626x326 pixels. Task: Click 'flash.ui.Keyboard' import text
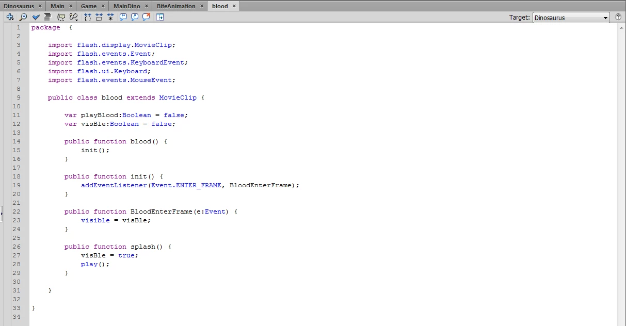(112, 71)
